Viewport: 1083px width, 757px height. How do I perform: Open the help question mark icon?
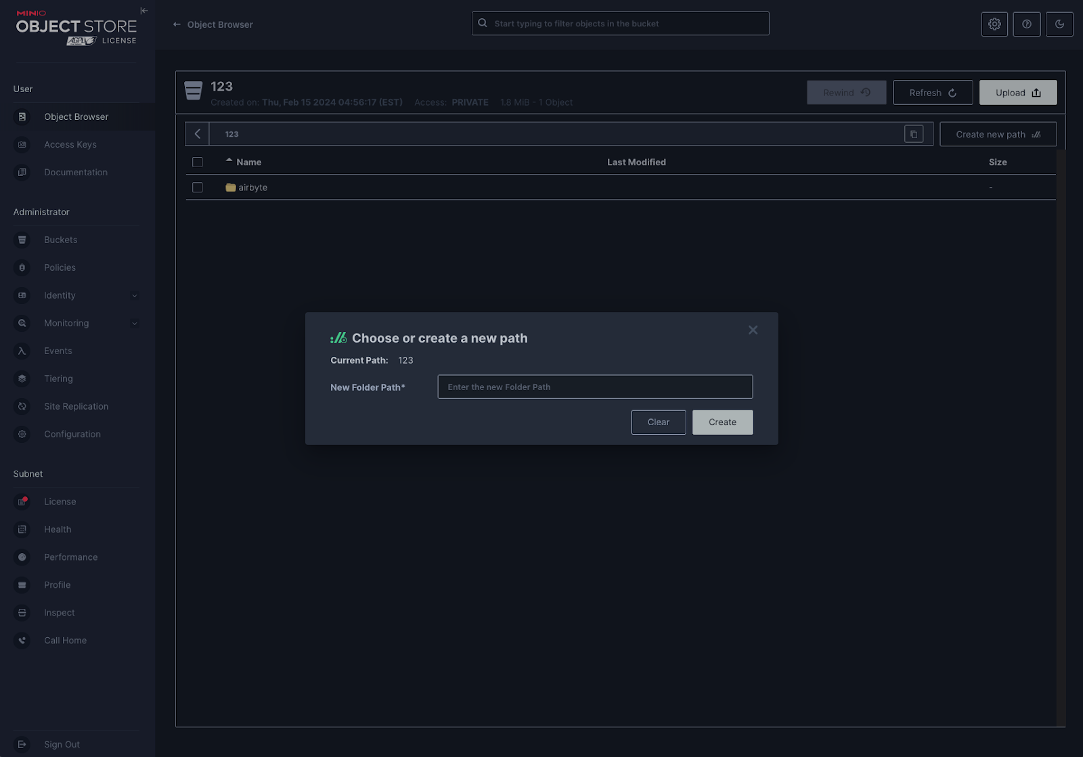pos(1027,24)
